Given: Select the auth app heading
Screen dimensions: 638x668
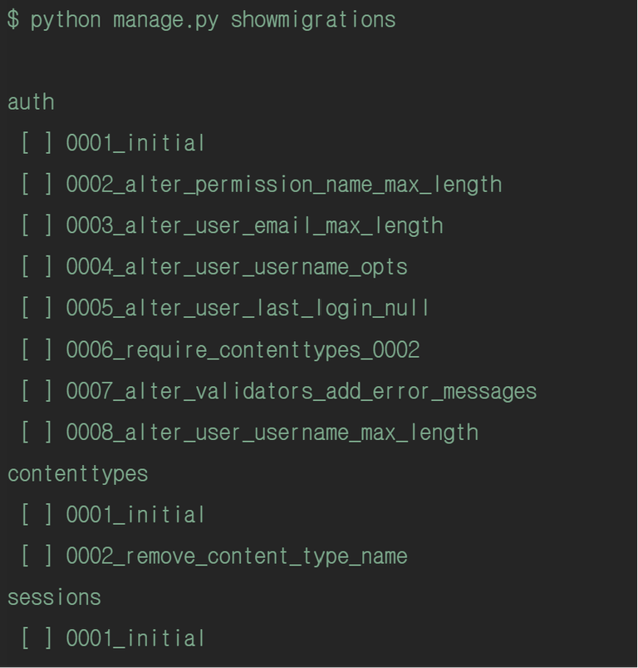Looking at the screenshot, I should point(31,102).
